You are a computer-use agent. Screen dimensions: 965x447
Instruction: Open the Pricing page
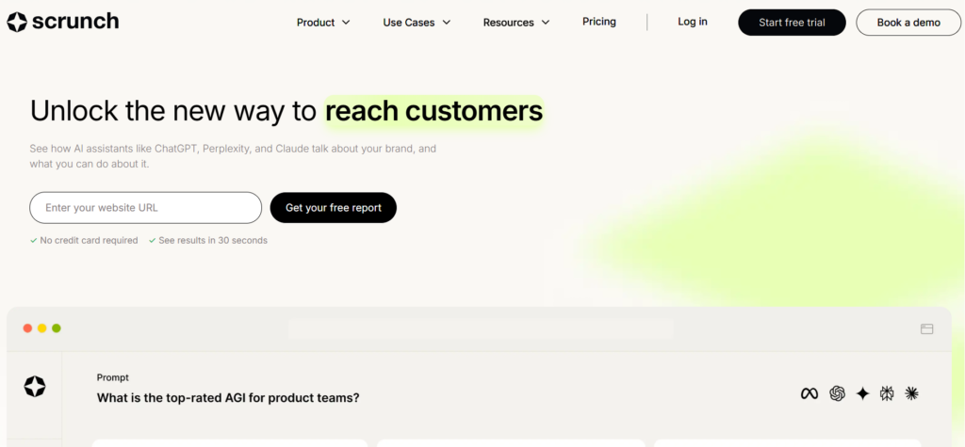click(599, 22)
